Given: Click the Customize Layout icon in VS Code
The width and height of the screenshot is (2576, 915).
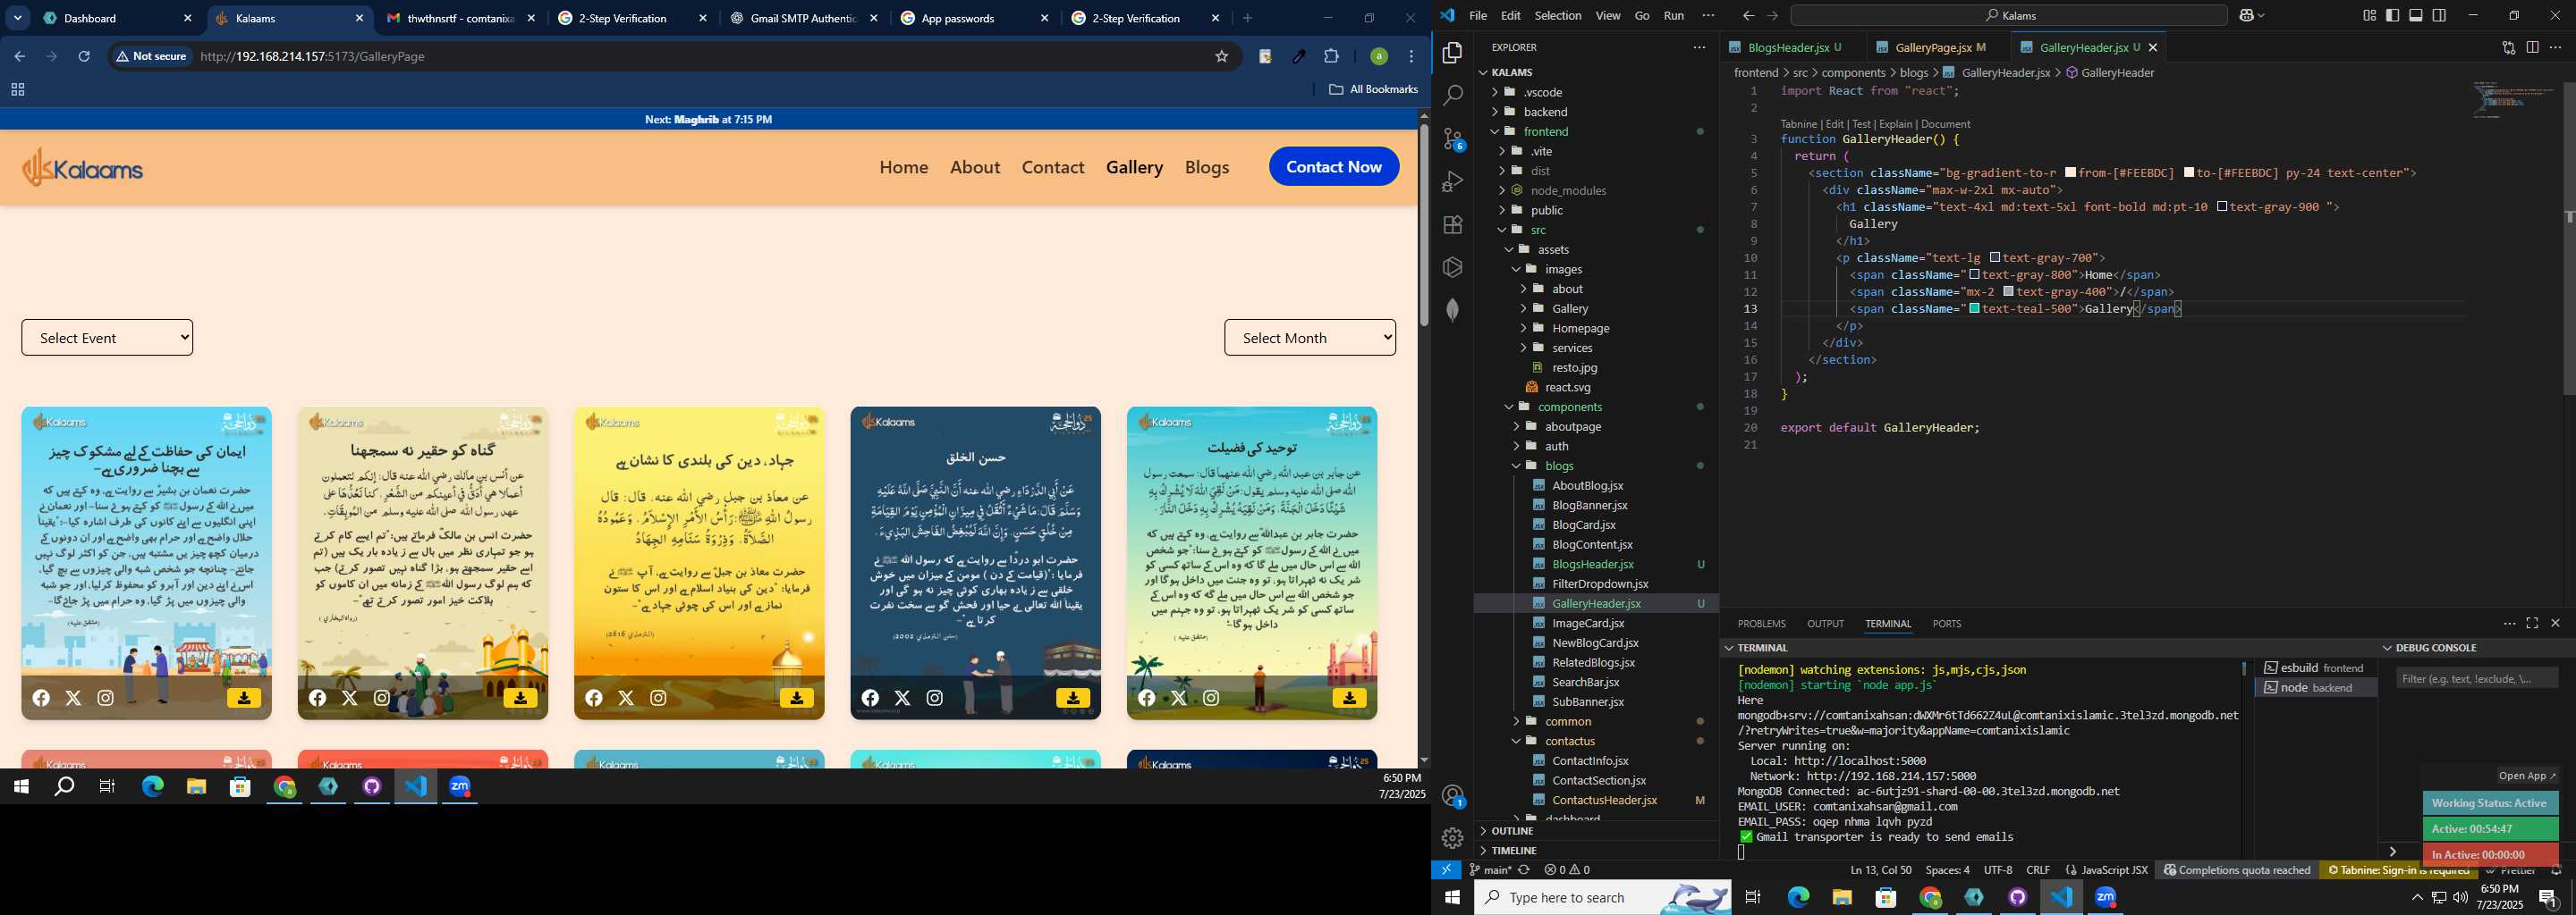Looking at the screenshot, I should click(x=2369, y=15).
